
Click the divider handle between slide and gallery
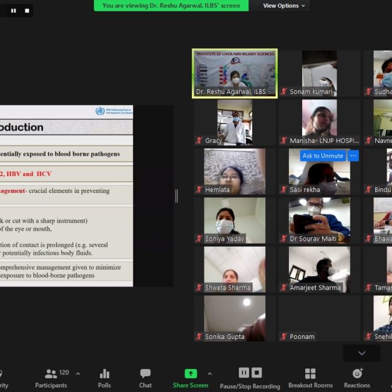[176, 195]
